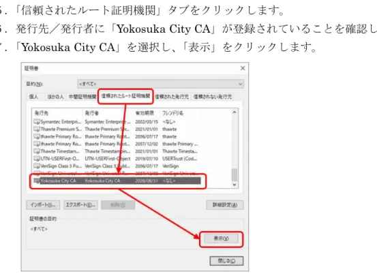Select thawte Primary Ro... row expiring 2036/07/17
Screen dimensions: 377x278
[117, 137]
